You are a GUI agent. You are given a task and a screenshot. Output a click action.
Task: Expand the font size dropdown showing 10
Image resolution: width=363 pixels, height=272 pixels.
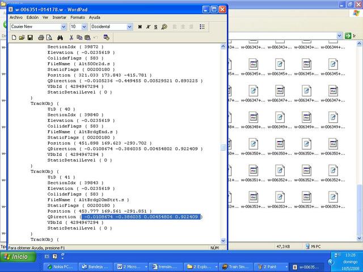coord(85,27)
